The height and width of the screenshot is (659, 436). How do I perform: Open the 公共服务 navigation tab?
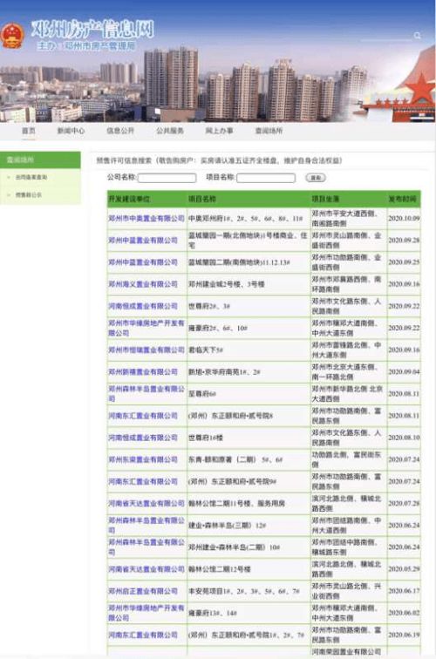point(170,131)
